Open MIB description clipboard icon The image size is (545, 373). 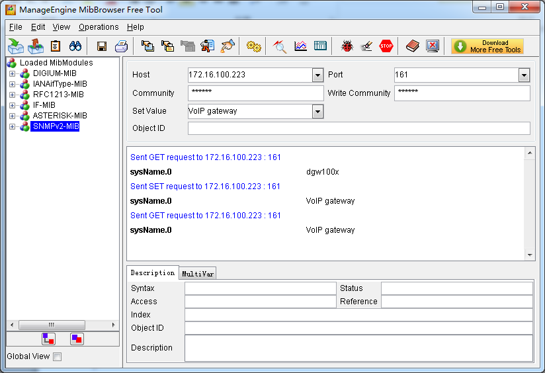point(56,46)
